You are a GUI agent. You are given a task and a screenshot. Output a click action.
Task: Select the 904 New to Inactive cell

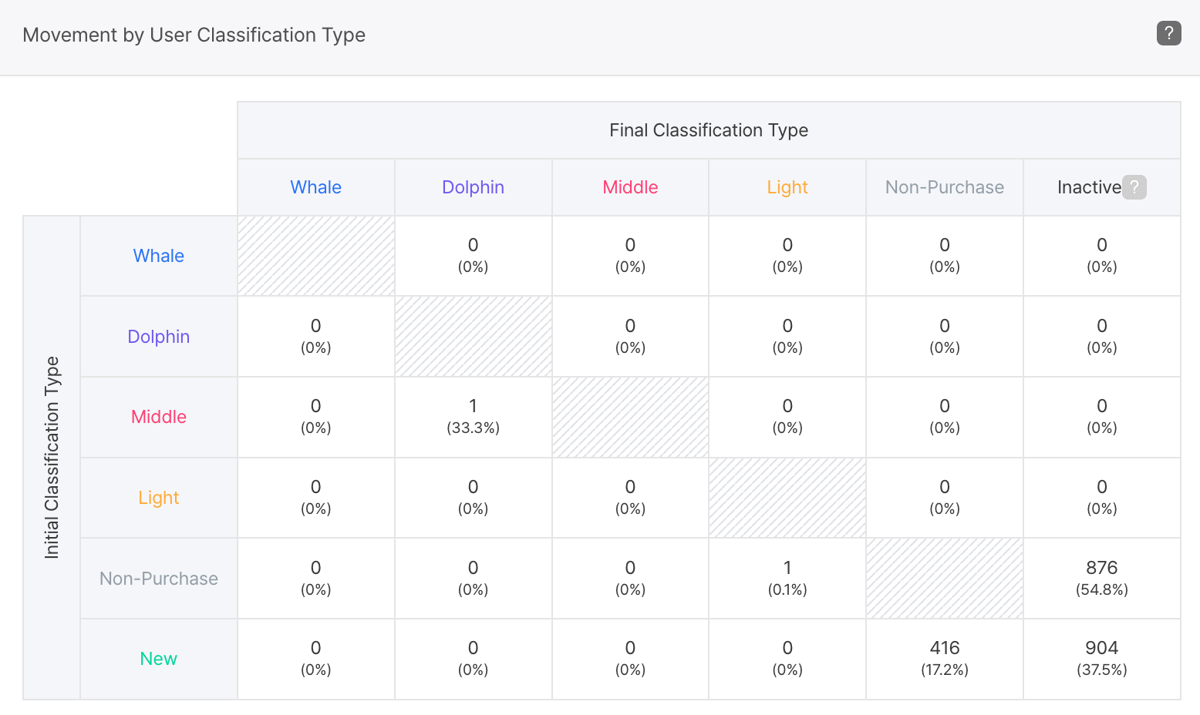(1101, 658)
